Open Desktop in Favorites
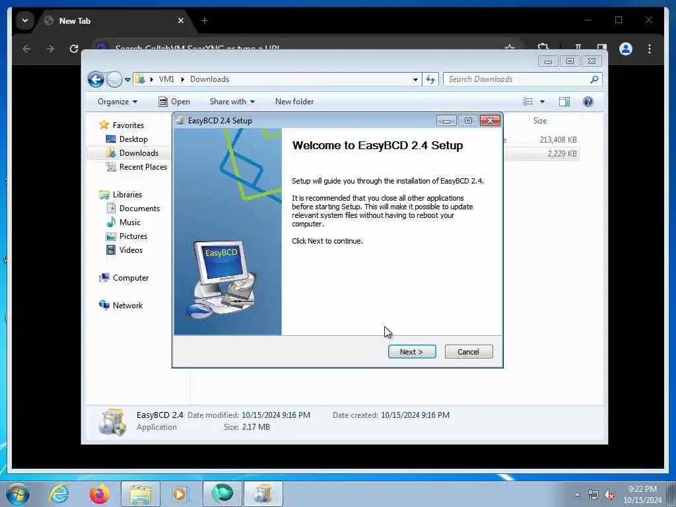The width and height of the screenshot is (676, 507). pyautogui.click(x=133, y=139)
